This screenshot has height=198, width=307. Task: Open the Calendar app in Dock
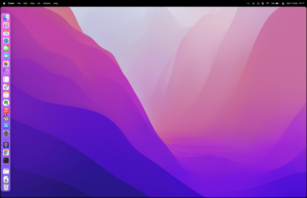6,33
